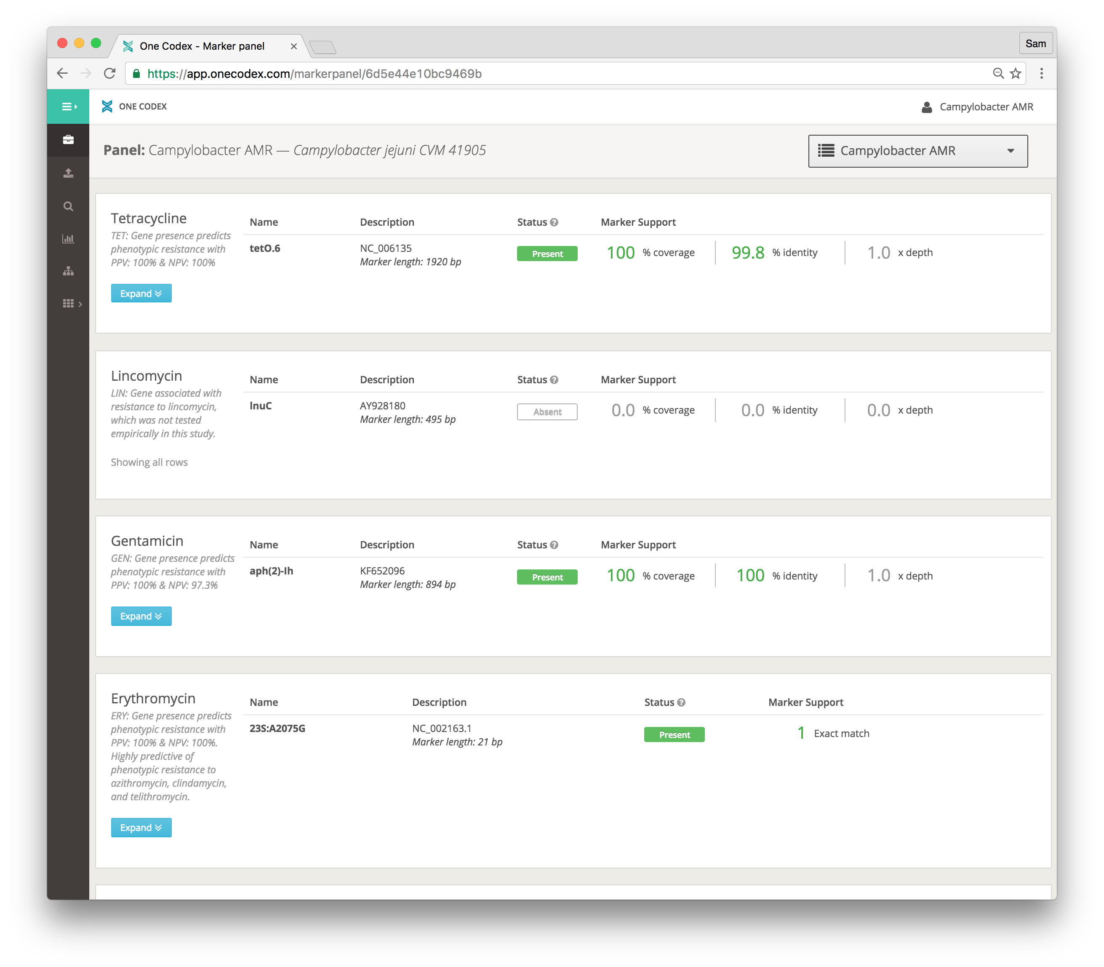Click the aph(2)-Ih marker name

271,571
